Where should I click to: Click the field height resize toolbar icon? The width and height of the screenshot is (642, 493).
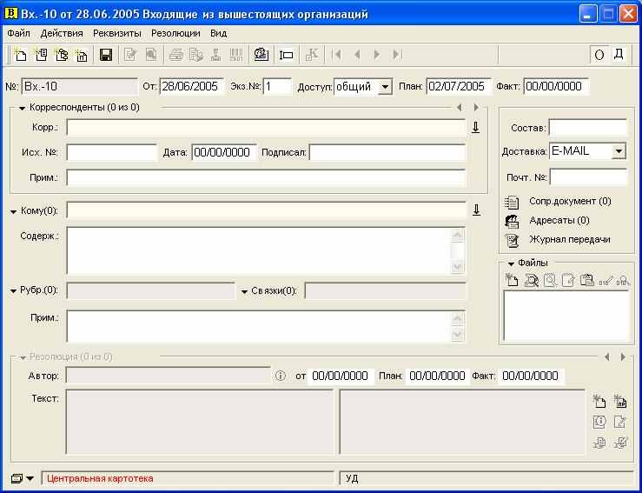[286, 55]
